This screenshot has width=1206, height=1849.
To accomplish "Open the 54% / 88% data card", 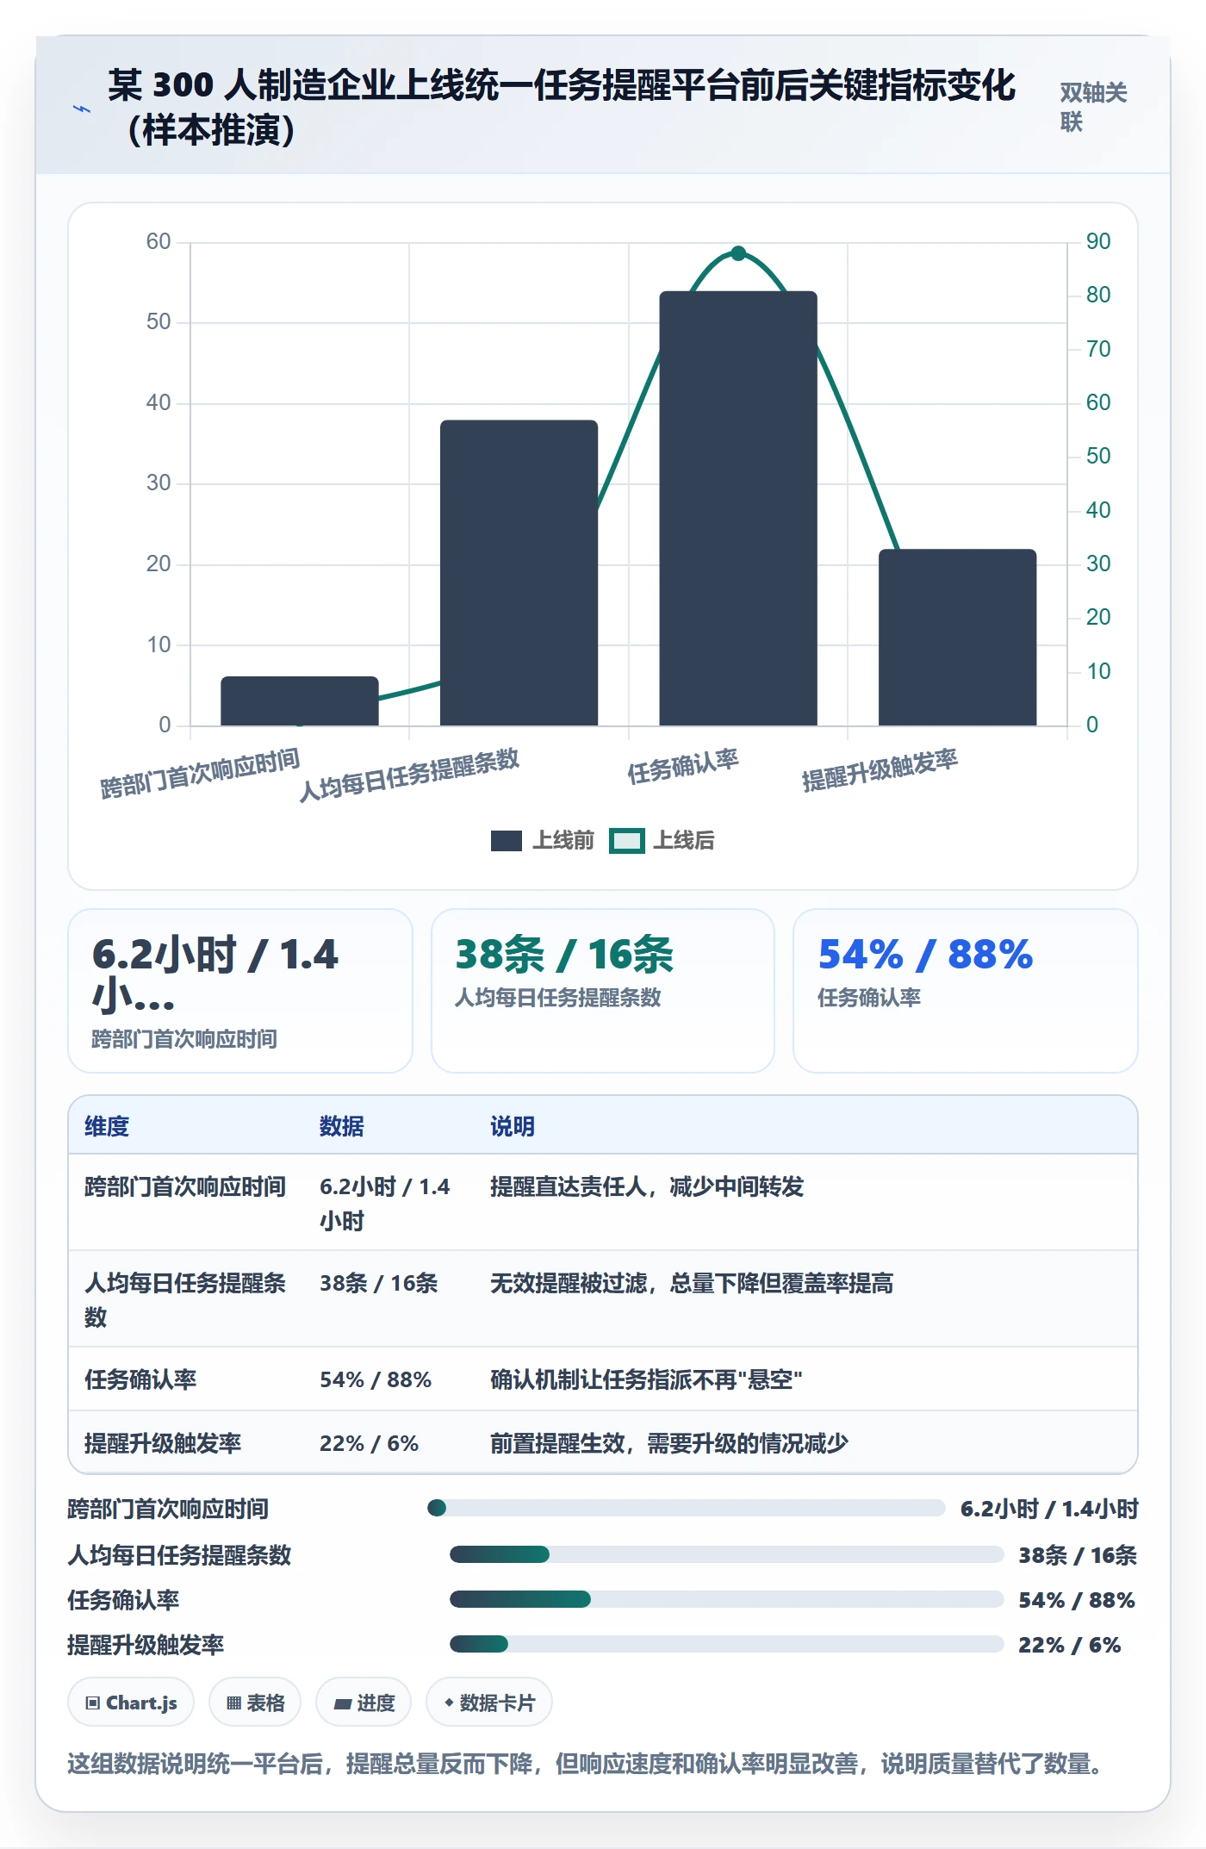I will coord(966,991).
